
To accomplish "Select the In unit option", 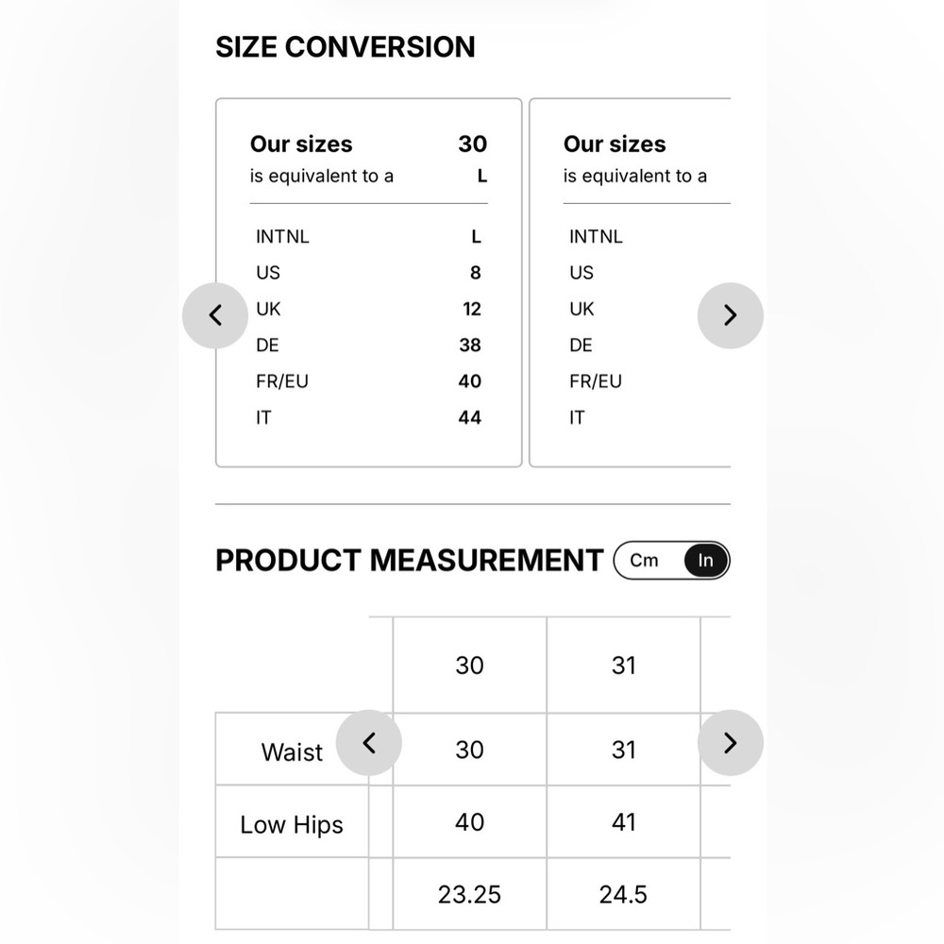I will click(x=705, y=561).
